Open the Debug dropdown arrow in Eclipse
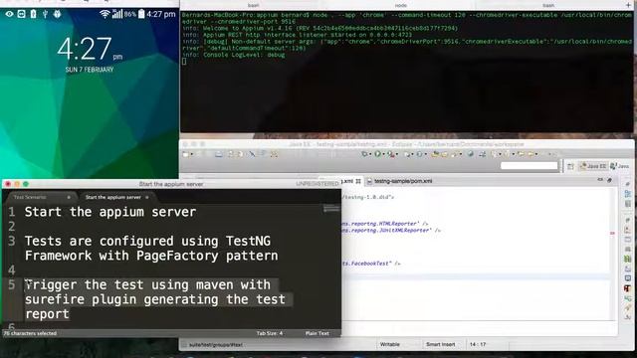The height and width of the screenshot is (358, 637). [x=369, y=155]
